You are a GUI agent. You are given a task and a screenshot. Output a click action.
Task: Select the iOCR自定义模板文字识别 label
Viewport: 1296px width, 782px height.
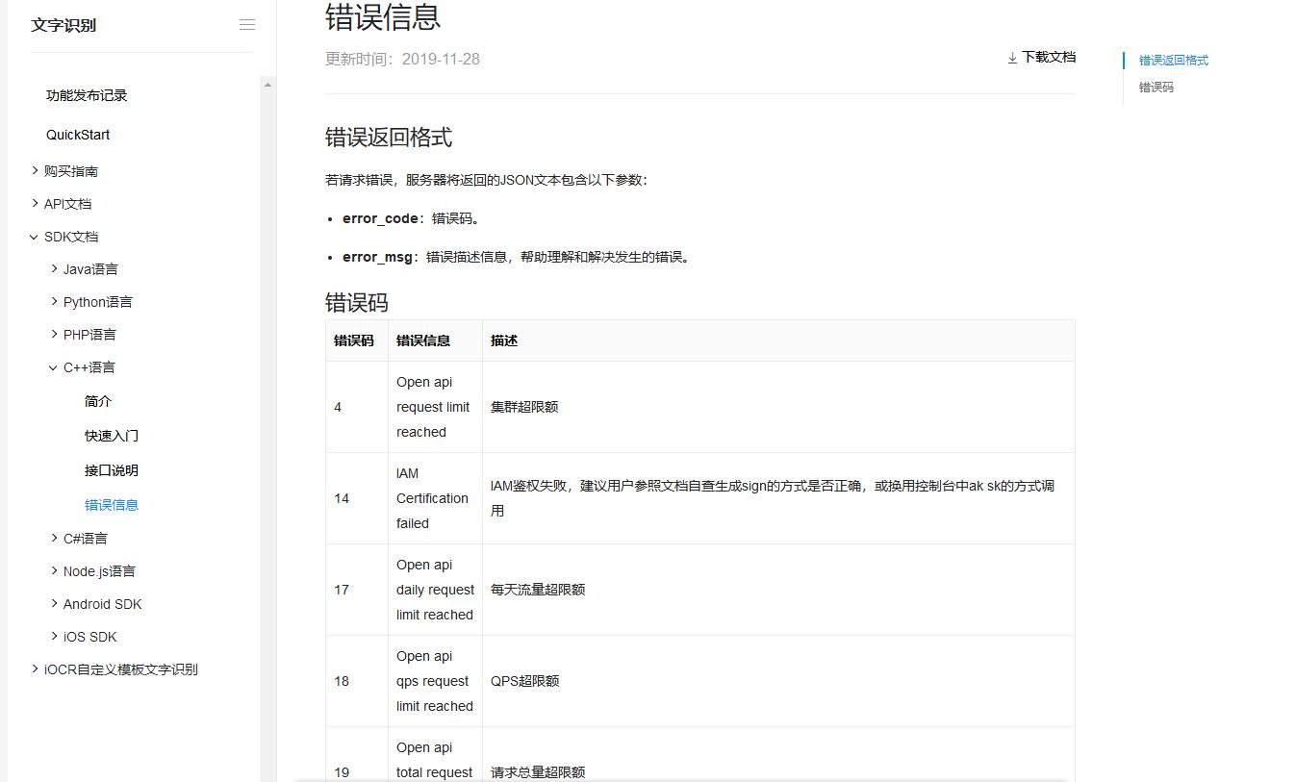click(x=121, y=669)
